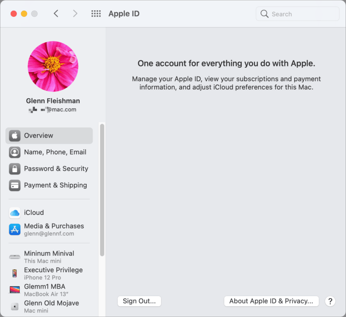Click the Name, Phone, Email silhouette icon
346x317 pixels.
pyautogui.click(x=15, y=152)
